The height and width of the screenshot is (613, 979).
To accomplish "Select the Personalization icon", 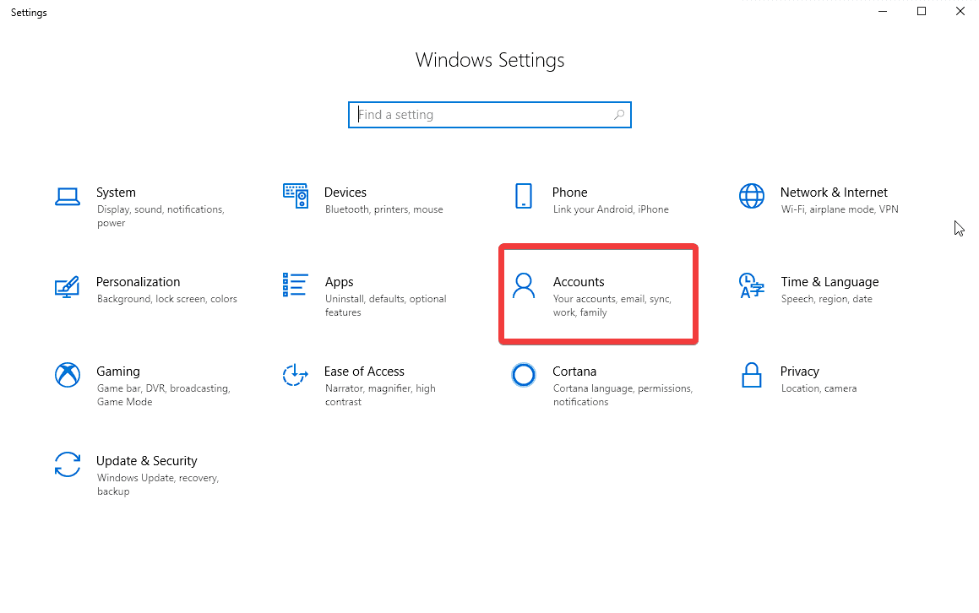I will click(67, 285).
